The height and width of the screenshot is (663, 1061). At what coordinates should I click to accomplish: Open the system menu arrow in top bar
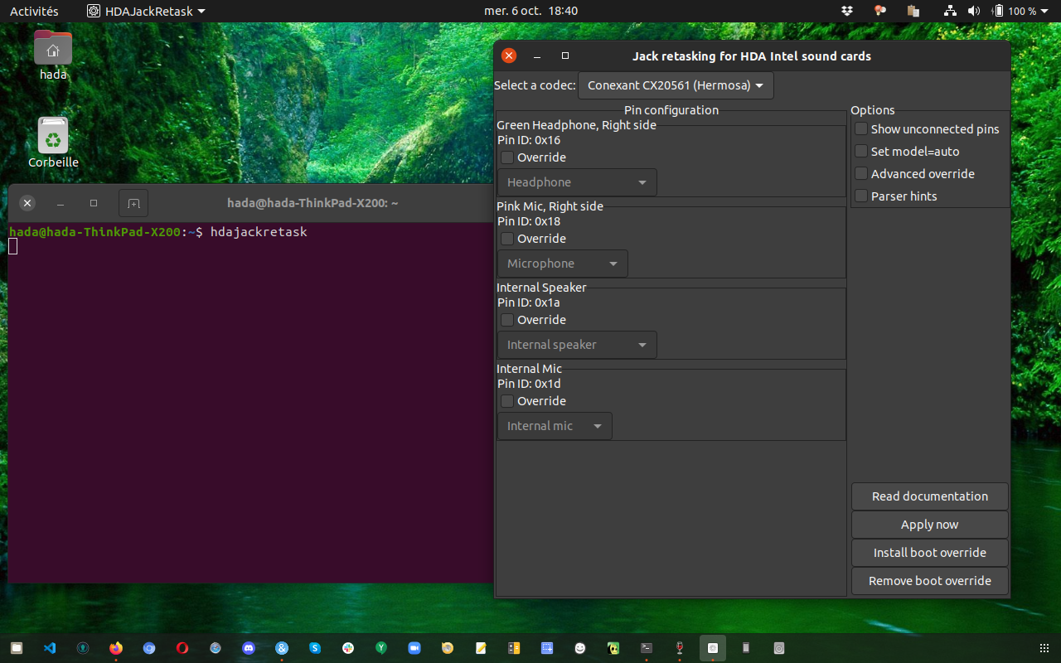(x=1045, y=12)
